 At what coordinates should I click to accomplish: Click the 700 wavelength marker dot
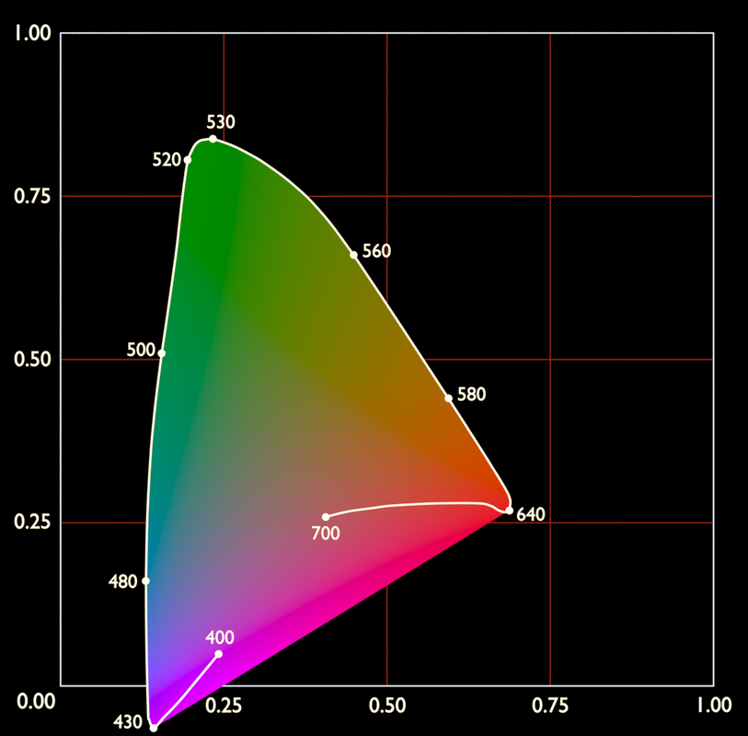click(326, 517)
